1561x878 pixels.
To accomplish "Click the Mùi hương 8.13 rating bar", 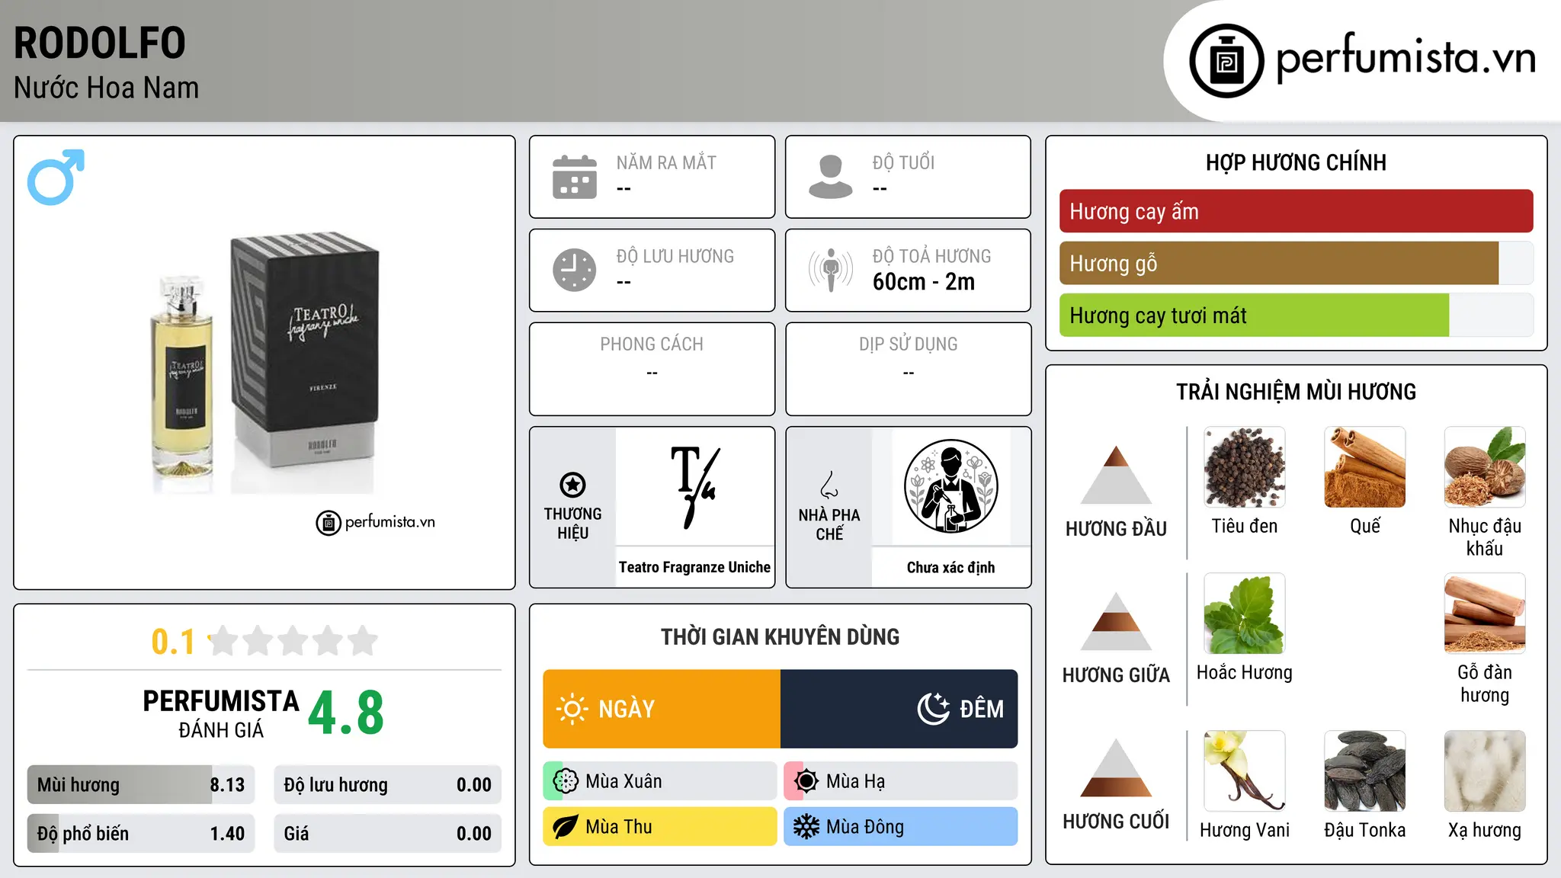I will (x=141, y=785).
